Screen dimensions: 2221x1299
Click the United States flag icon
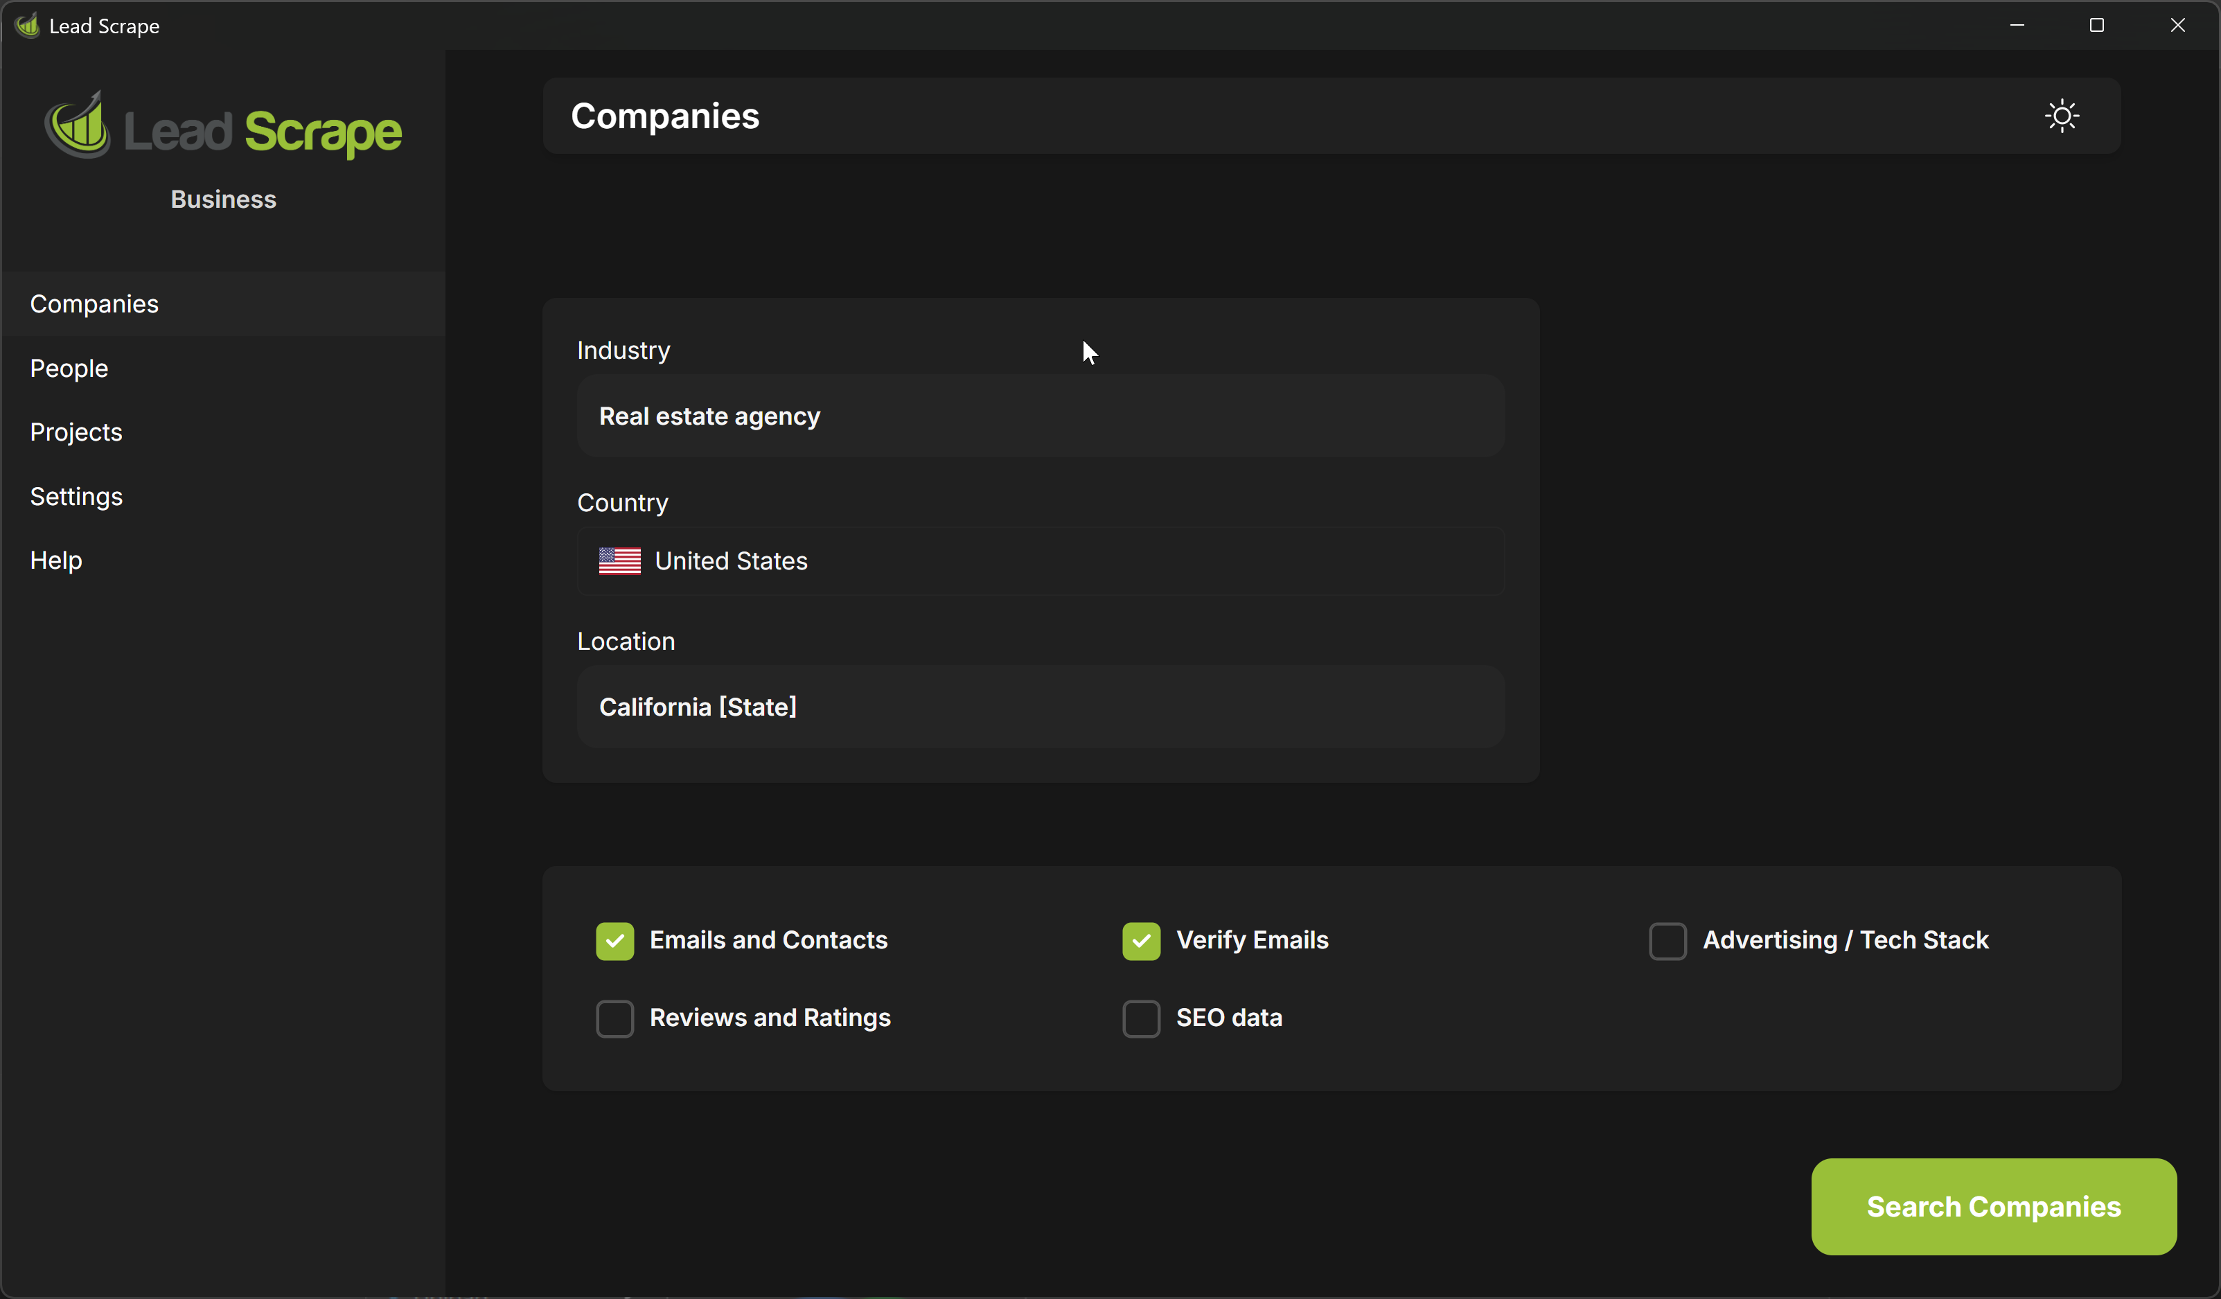coord(619,561)
